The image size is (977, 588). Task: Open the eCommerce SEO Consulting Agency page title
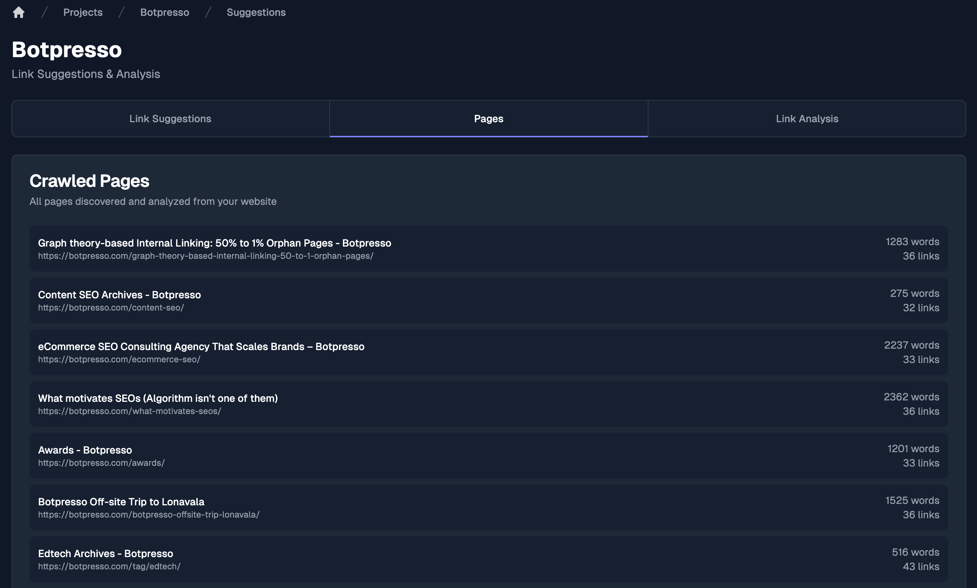pyautogui.click(x=201, y=346)
